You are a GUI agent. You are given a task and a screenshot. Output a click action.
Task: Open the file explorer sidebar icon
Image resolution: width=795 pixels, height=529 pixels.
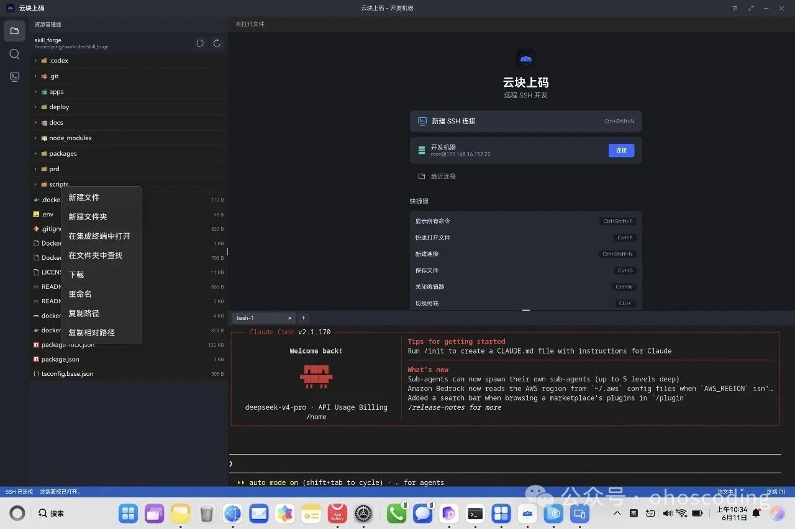pyautogui.click(x=14, y=31)
